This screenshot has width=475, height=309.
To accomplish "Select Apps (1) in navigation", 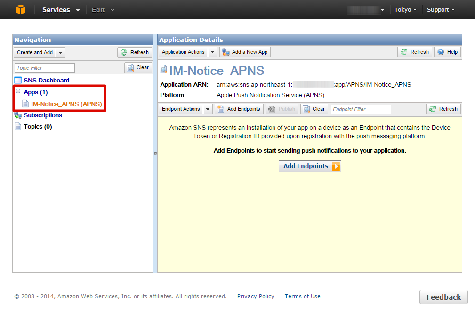I will pyautogui.click(x=35, y=92).
